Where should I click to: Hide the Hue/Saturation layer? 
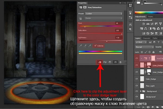pos(137,58)
